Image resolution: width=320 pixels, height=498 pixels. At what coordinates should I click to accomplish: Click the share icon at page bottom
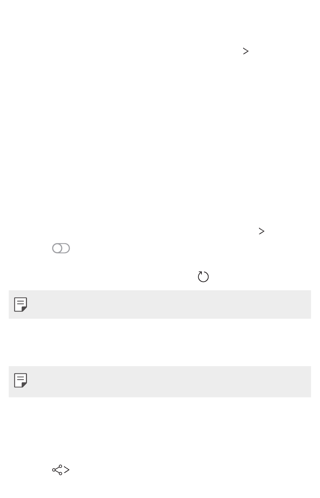pyautogui.click(x=57, y=470)
